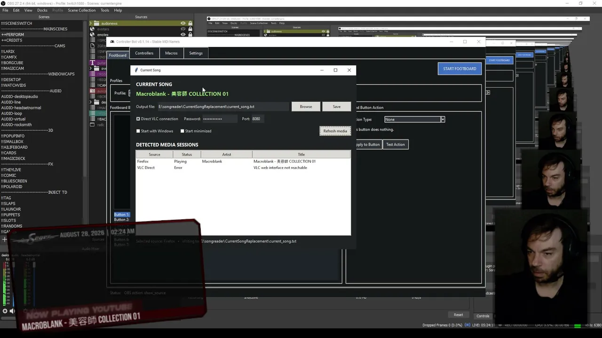This screenshot has height=338, width=602.
Task: Open the File menu in OBS
Action: pos(5,10)
